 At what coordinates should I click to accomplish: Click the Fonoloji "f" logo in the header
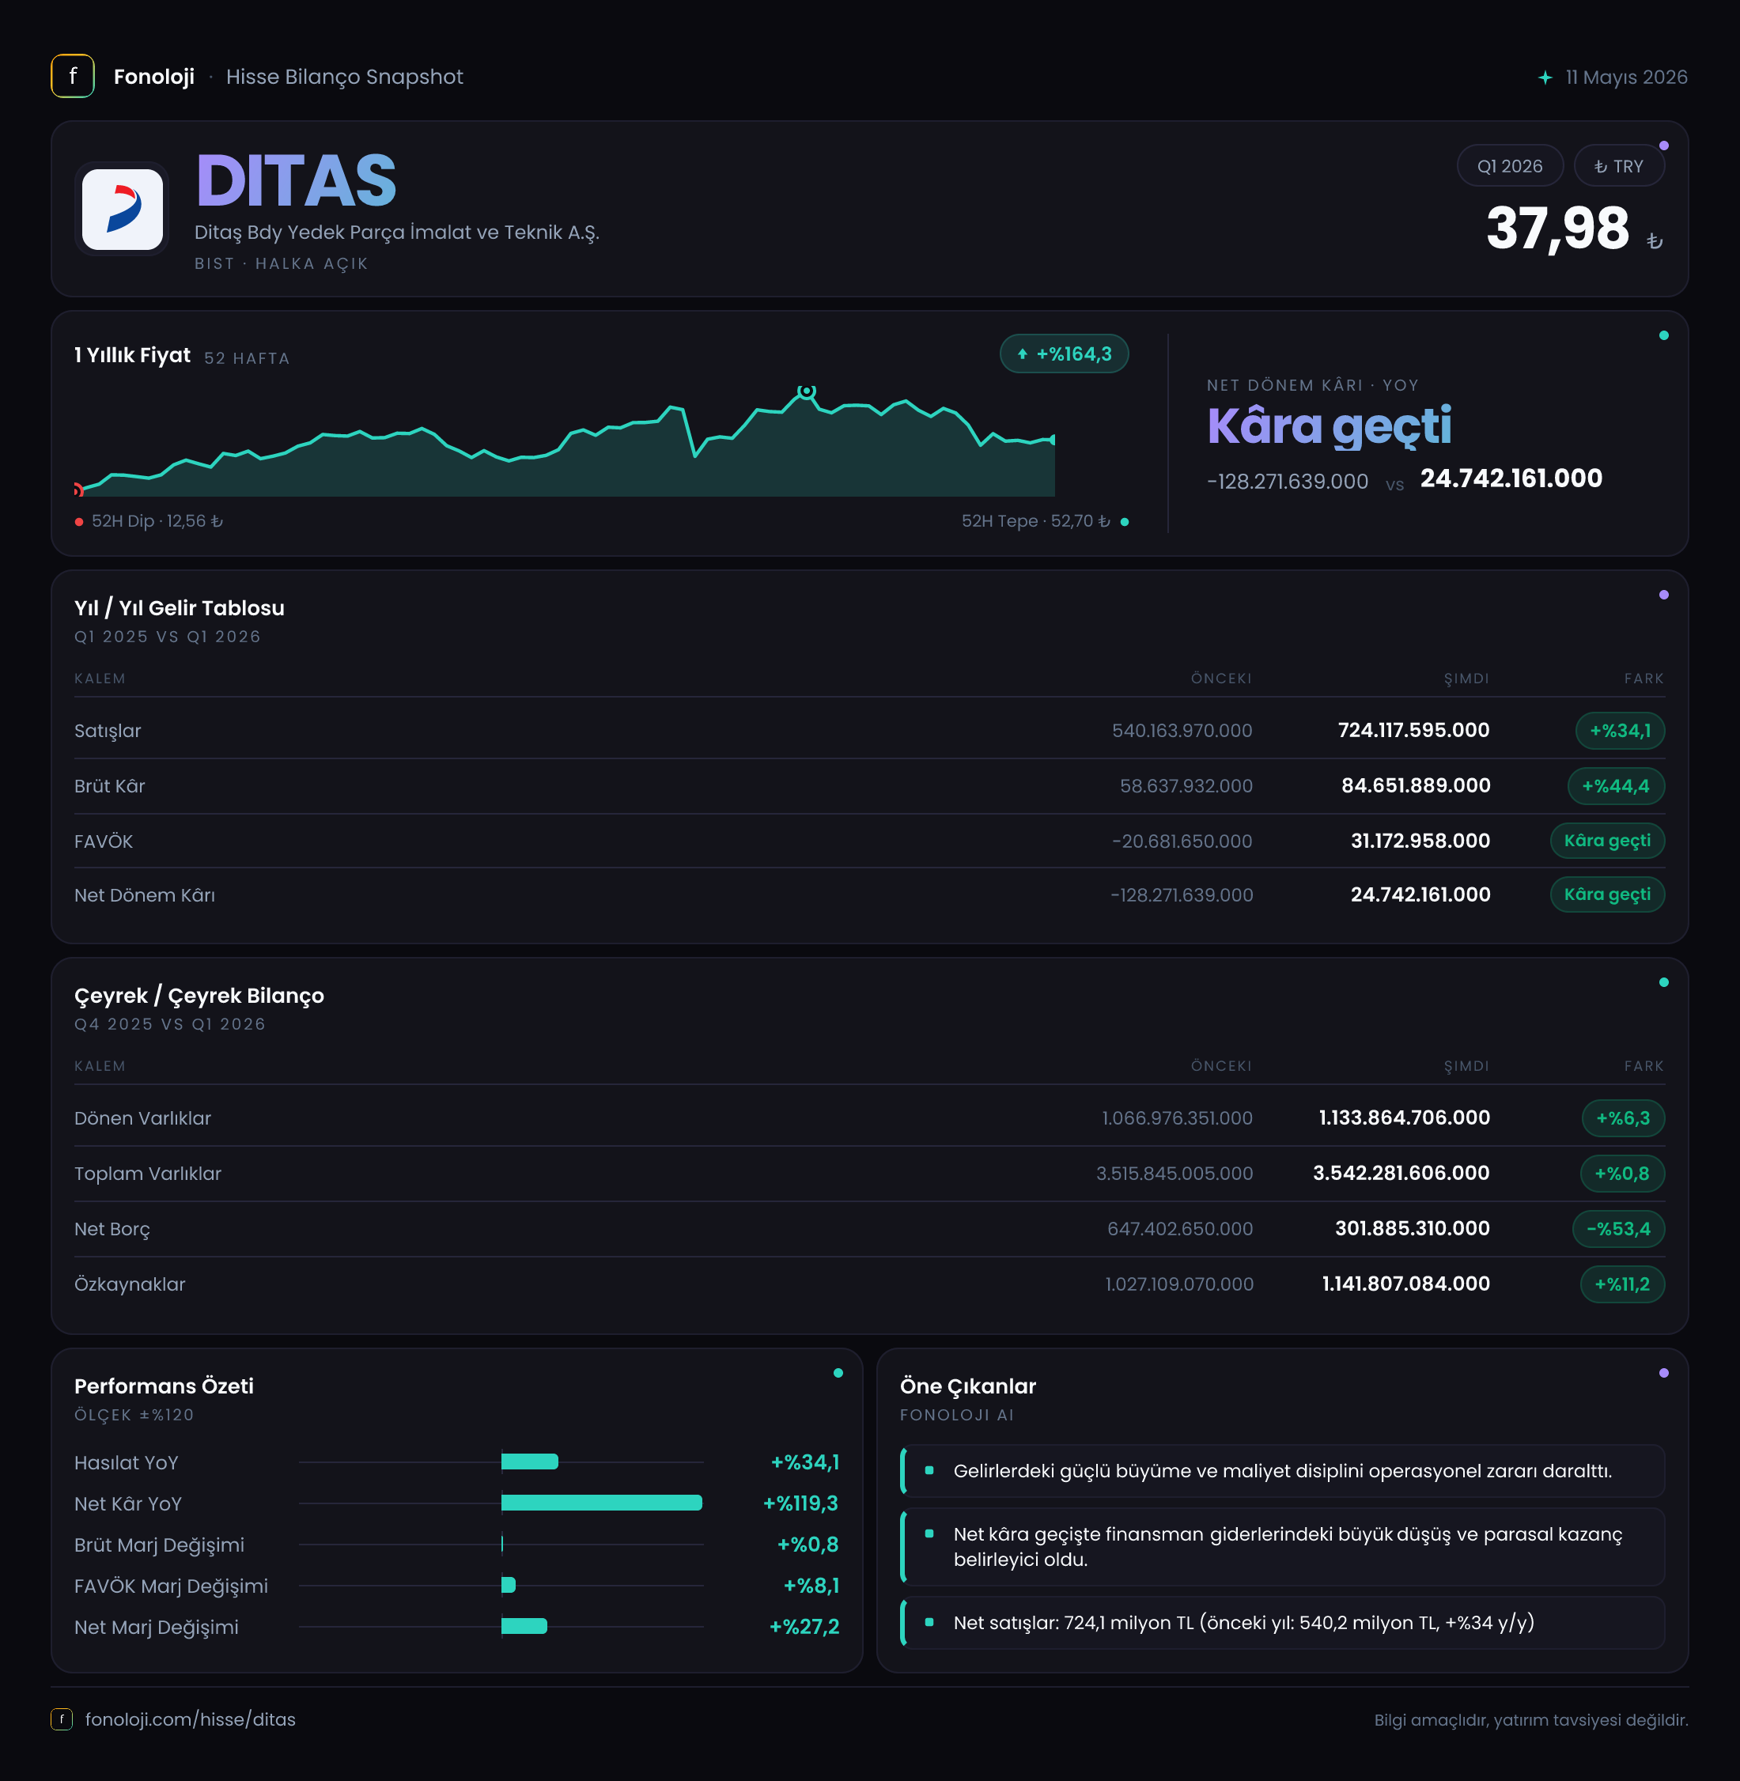72,77
